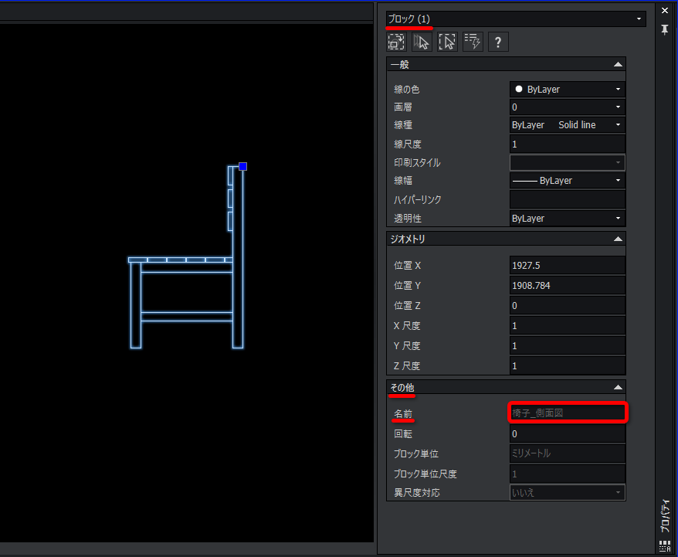Click the 回転 rotation value field
The image size is (678, 557).
[567, 434]
